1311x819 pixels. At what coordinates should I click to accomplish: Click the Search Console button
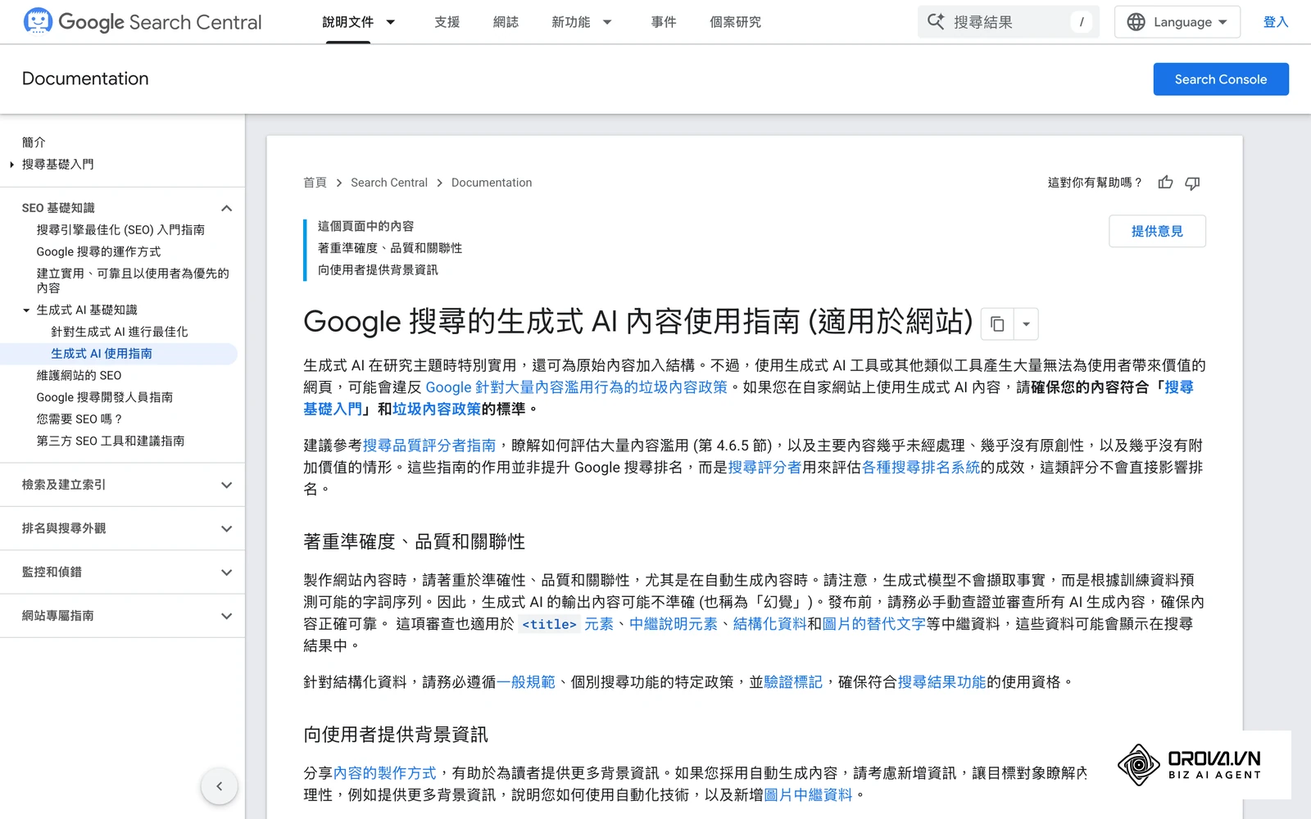click(1221, 79)
